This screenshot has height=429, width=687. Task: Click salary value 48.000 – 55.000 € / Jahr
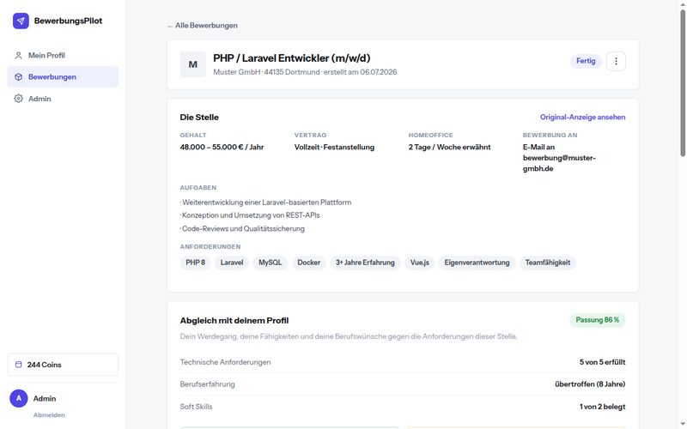(x=222, y=147)
